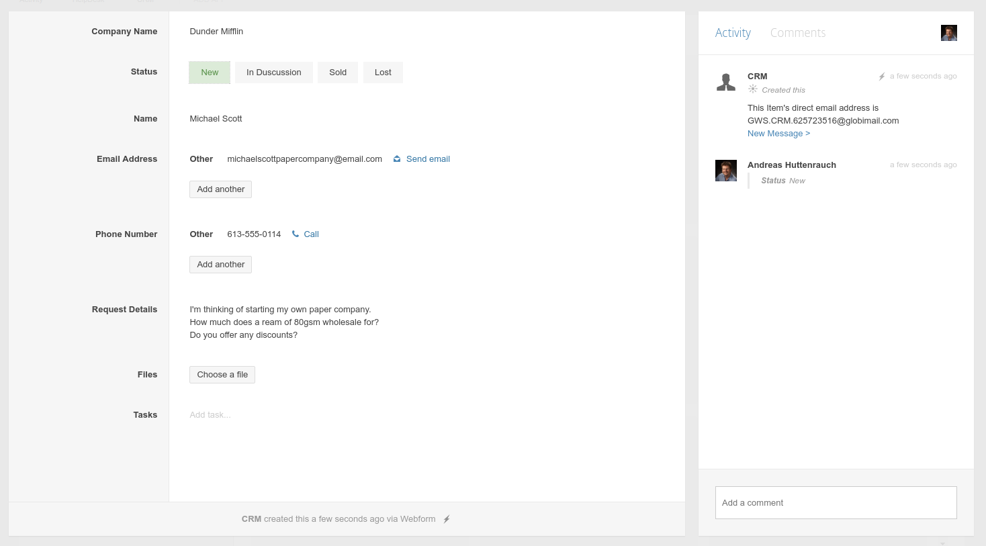Click Add another under Phone Number
The height and width of the screenshot is (546, 986).
[x=220, y=265]
